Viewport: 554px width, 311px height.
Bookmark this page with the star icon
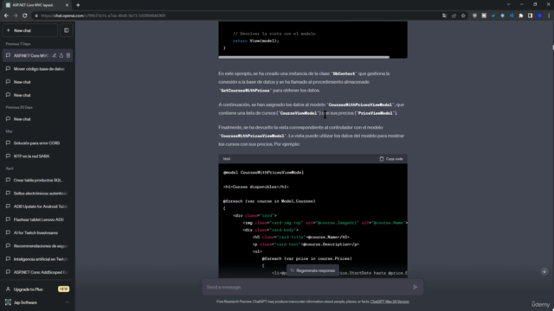[463, 16]
